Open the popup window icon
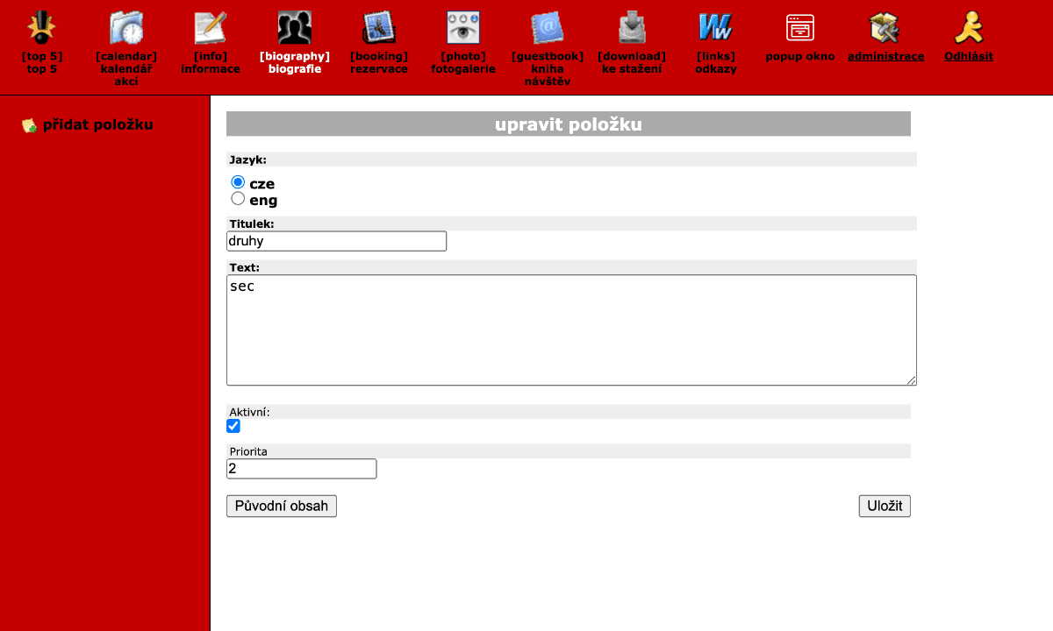 (800, 28)
